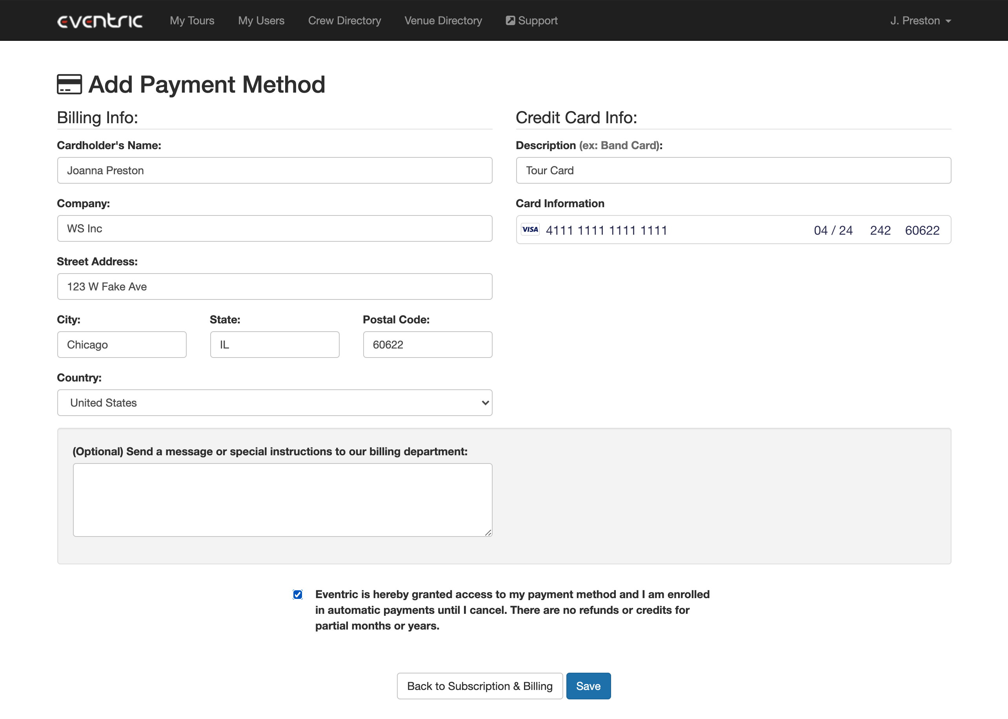This screenshot has width=1008, height=719.
Task: Click the card ZIP value 60622
Action: [x=922, y=230]
